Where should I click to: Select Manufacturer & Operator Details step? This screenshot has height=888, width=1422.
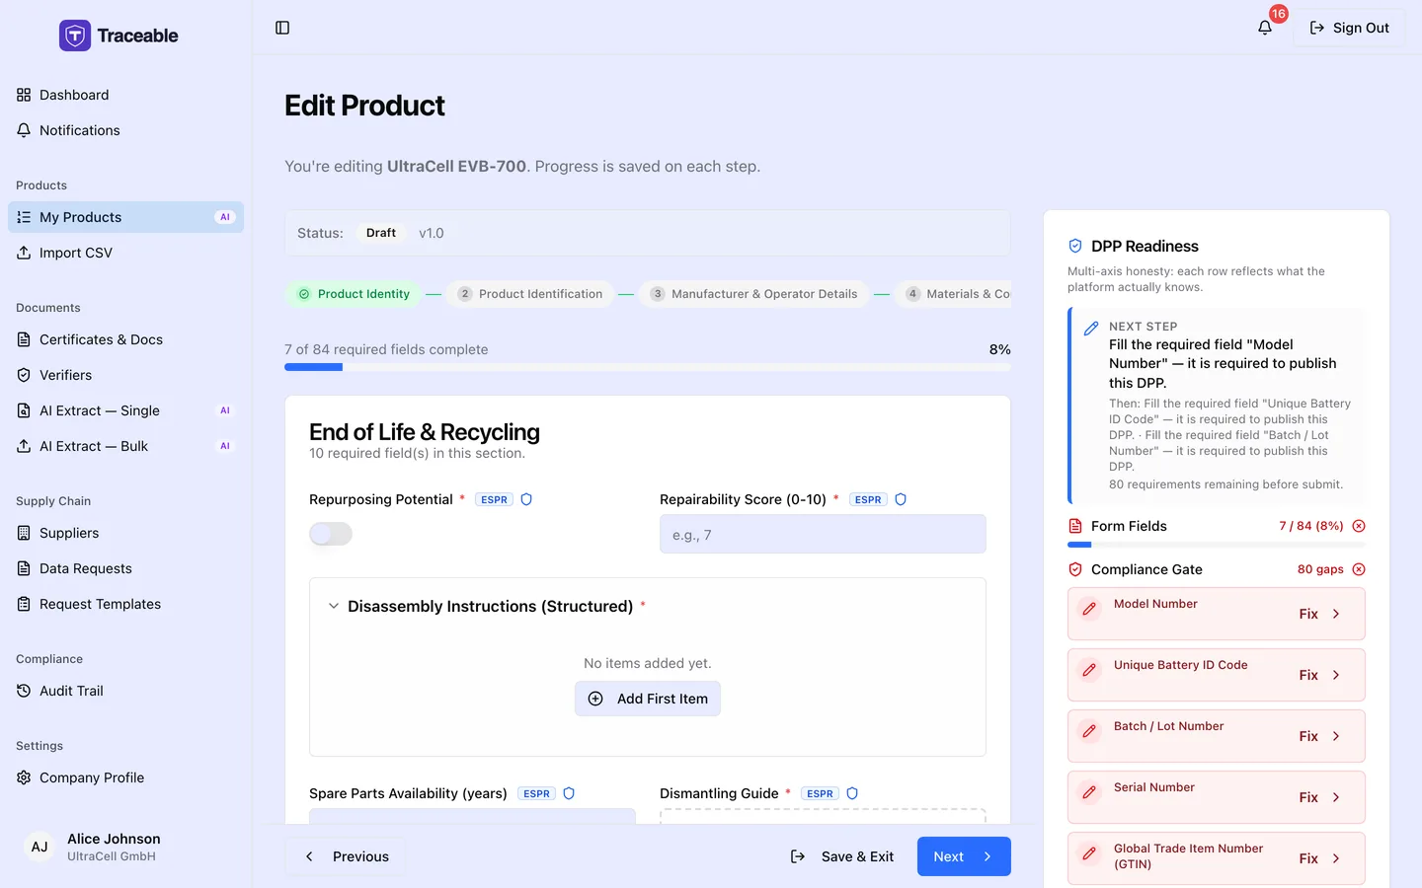[x=753, y=294]
